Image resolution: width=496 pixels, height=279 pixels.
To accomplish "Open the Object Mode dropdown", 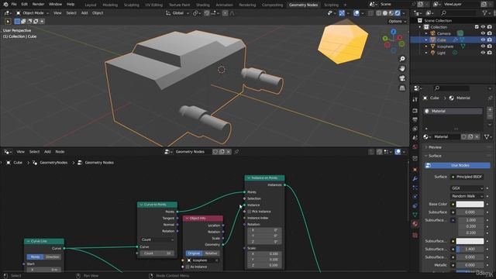I will (x=33, y=13).
